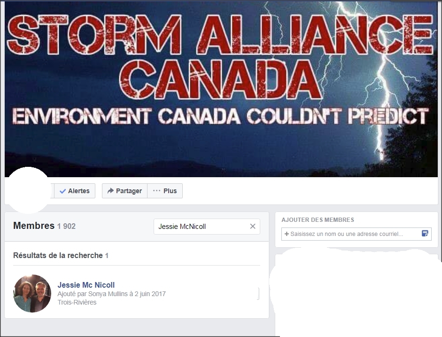Click the share arrow icon on Partager
This screenshot has height=337, width=442.
click(x=110, y=191)
